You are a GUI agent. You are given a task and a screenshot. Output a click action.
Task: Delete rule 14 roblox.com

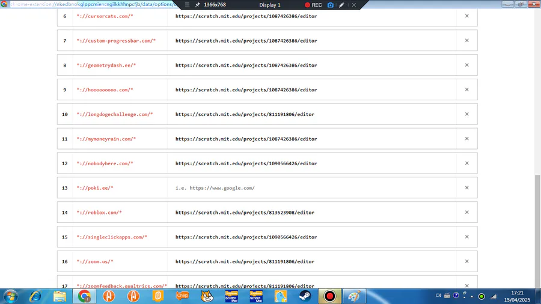466,212
